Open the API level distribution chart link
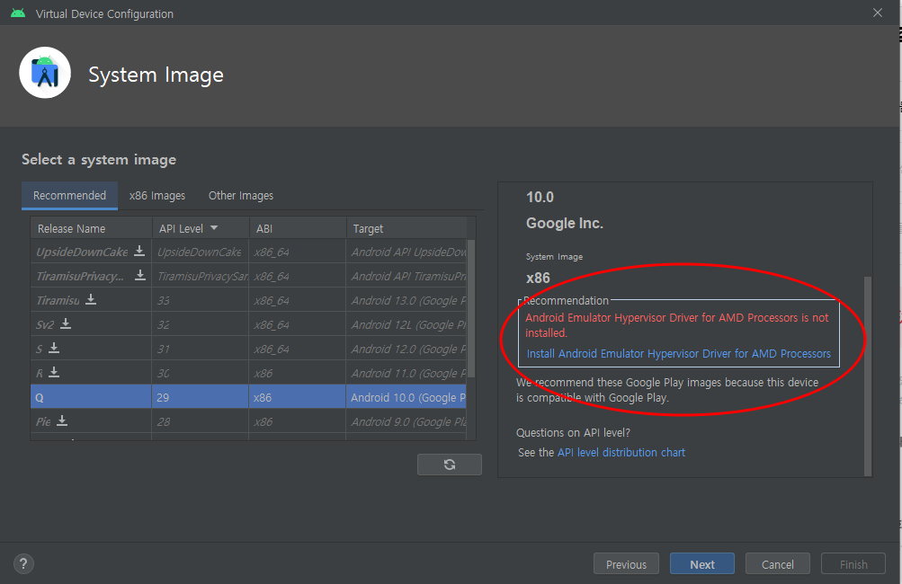Screen dimensions: 902x584 (x=621, y=452)
